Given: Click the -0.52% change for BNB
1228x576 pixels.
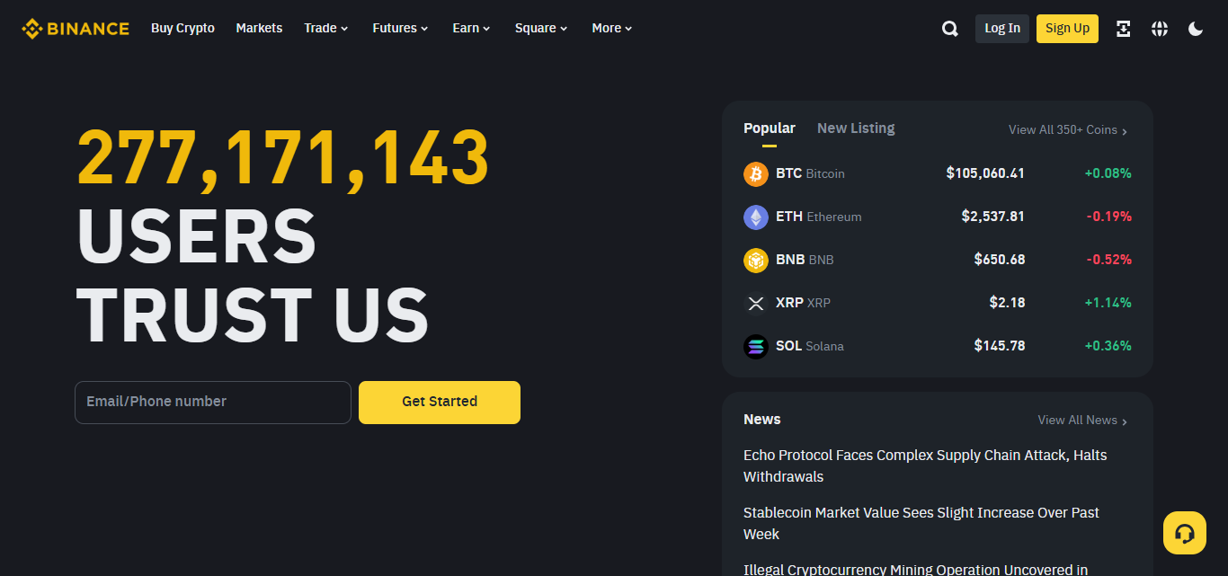Looking at the screenshot, I should coord(1108,260).
